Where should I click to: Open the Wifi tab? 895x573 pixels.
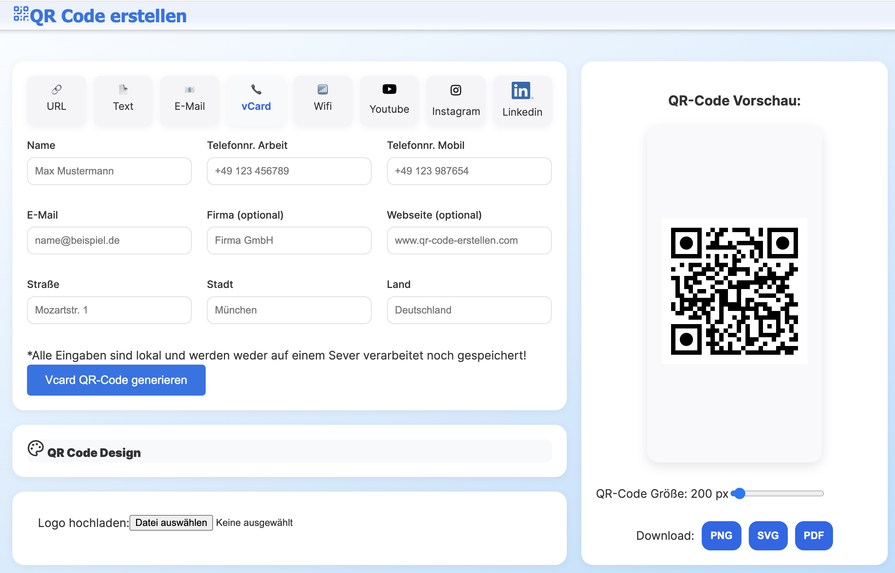[x=323, y=101]
